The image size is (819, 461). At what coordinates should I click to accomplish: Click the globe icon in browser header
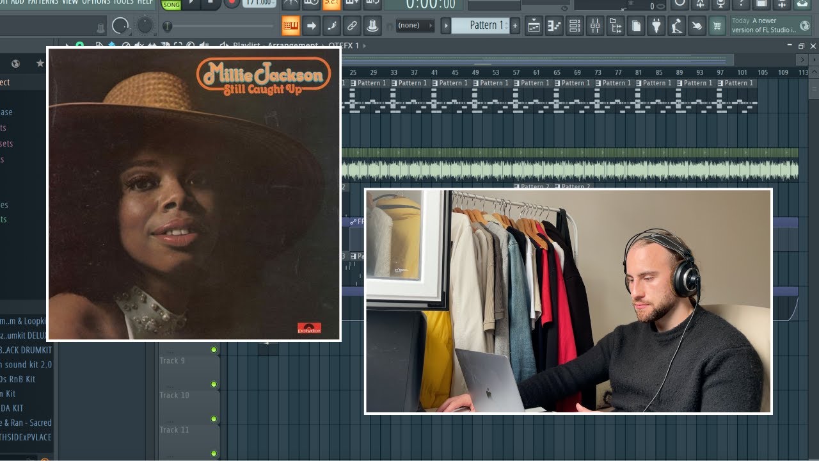[15, 63]
